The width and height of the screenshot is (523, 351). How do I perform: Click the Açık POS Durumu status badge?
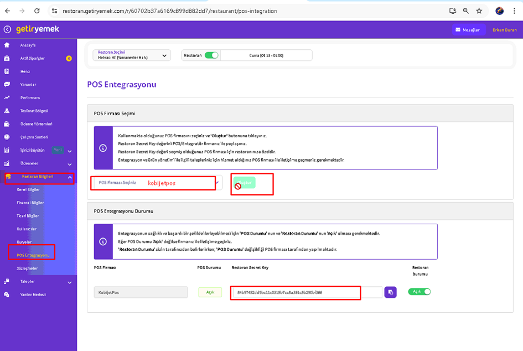pos(210,292)
